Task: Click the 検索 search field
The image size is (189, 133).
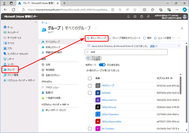Action: [126, 52]
